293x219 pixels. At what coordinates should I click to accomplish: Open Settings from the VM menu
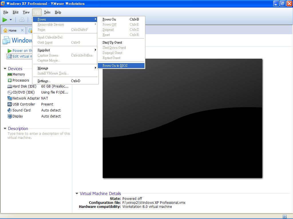coord(65,81)
